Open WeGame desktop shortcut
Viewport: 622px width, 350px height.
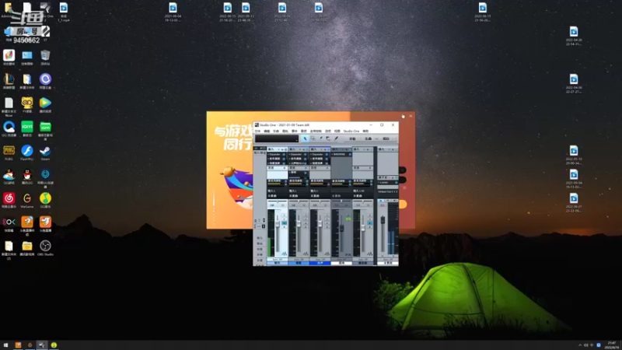click(x=27, y=201)
